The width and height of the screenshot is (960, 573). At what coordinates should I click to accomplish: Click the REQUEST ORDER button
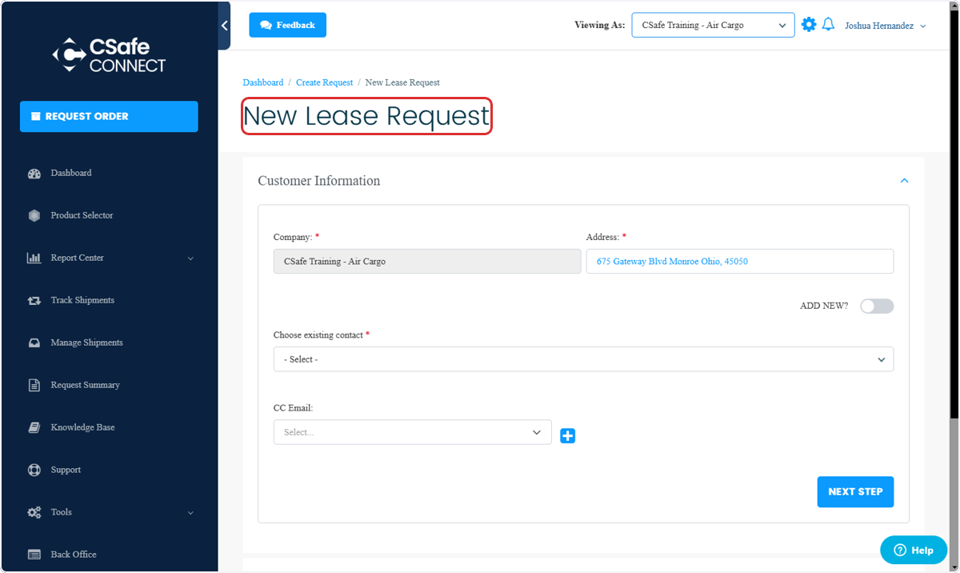109,116
